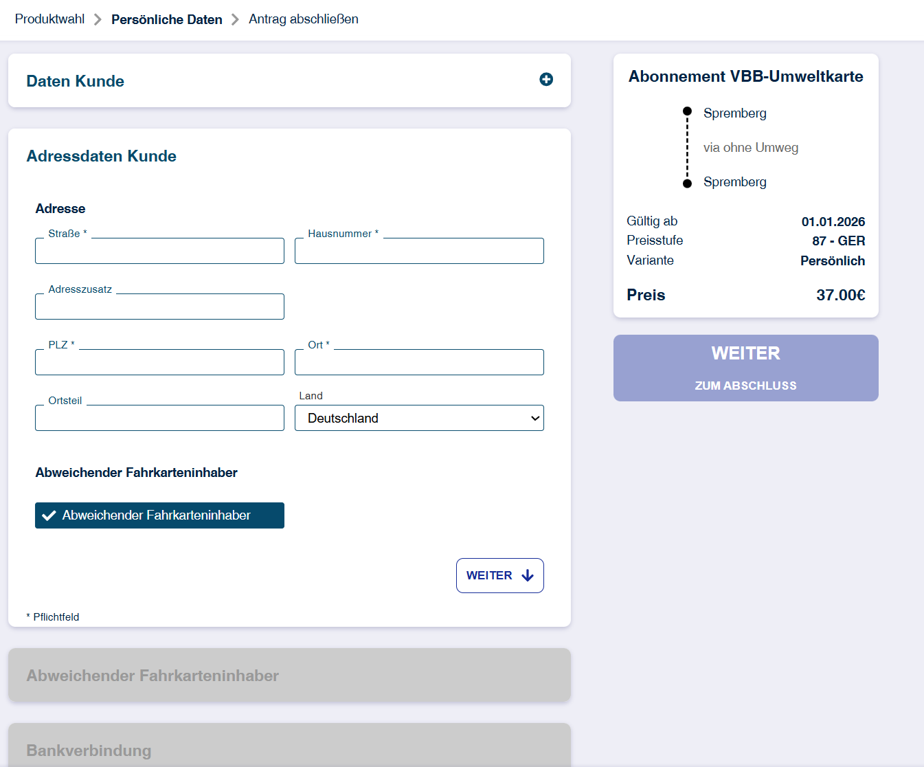The width and height of the screenshot is (924, 767).
Task: Open the Daten Kunde section header
Action: tap(76, 81)
